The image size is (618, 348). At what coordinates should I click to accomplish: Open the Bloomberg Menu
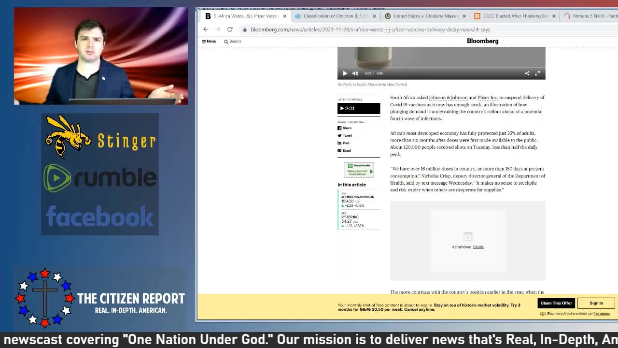(x=209, y=42)
